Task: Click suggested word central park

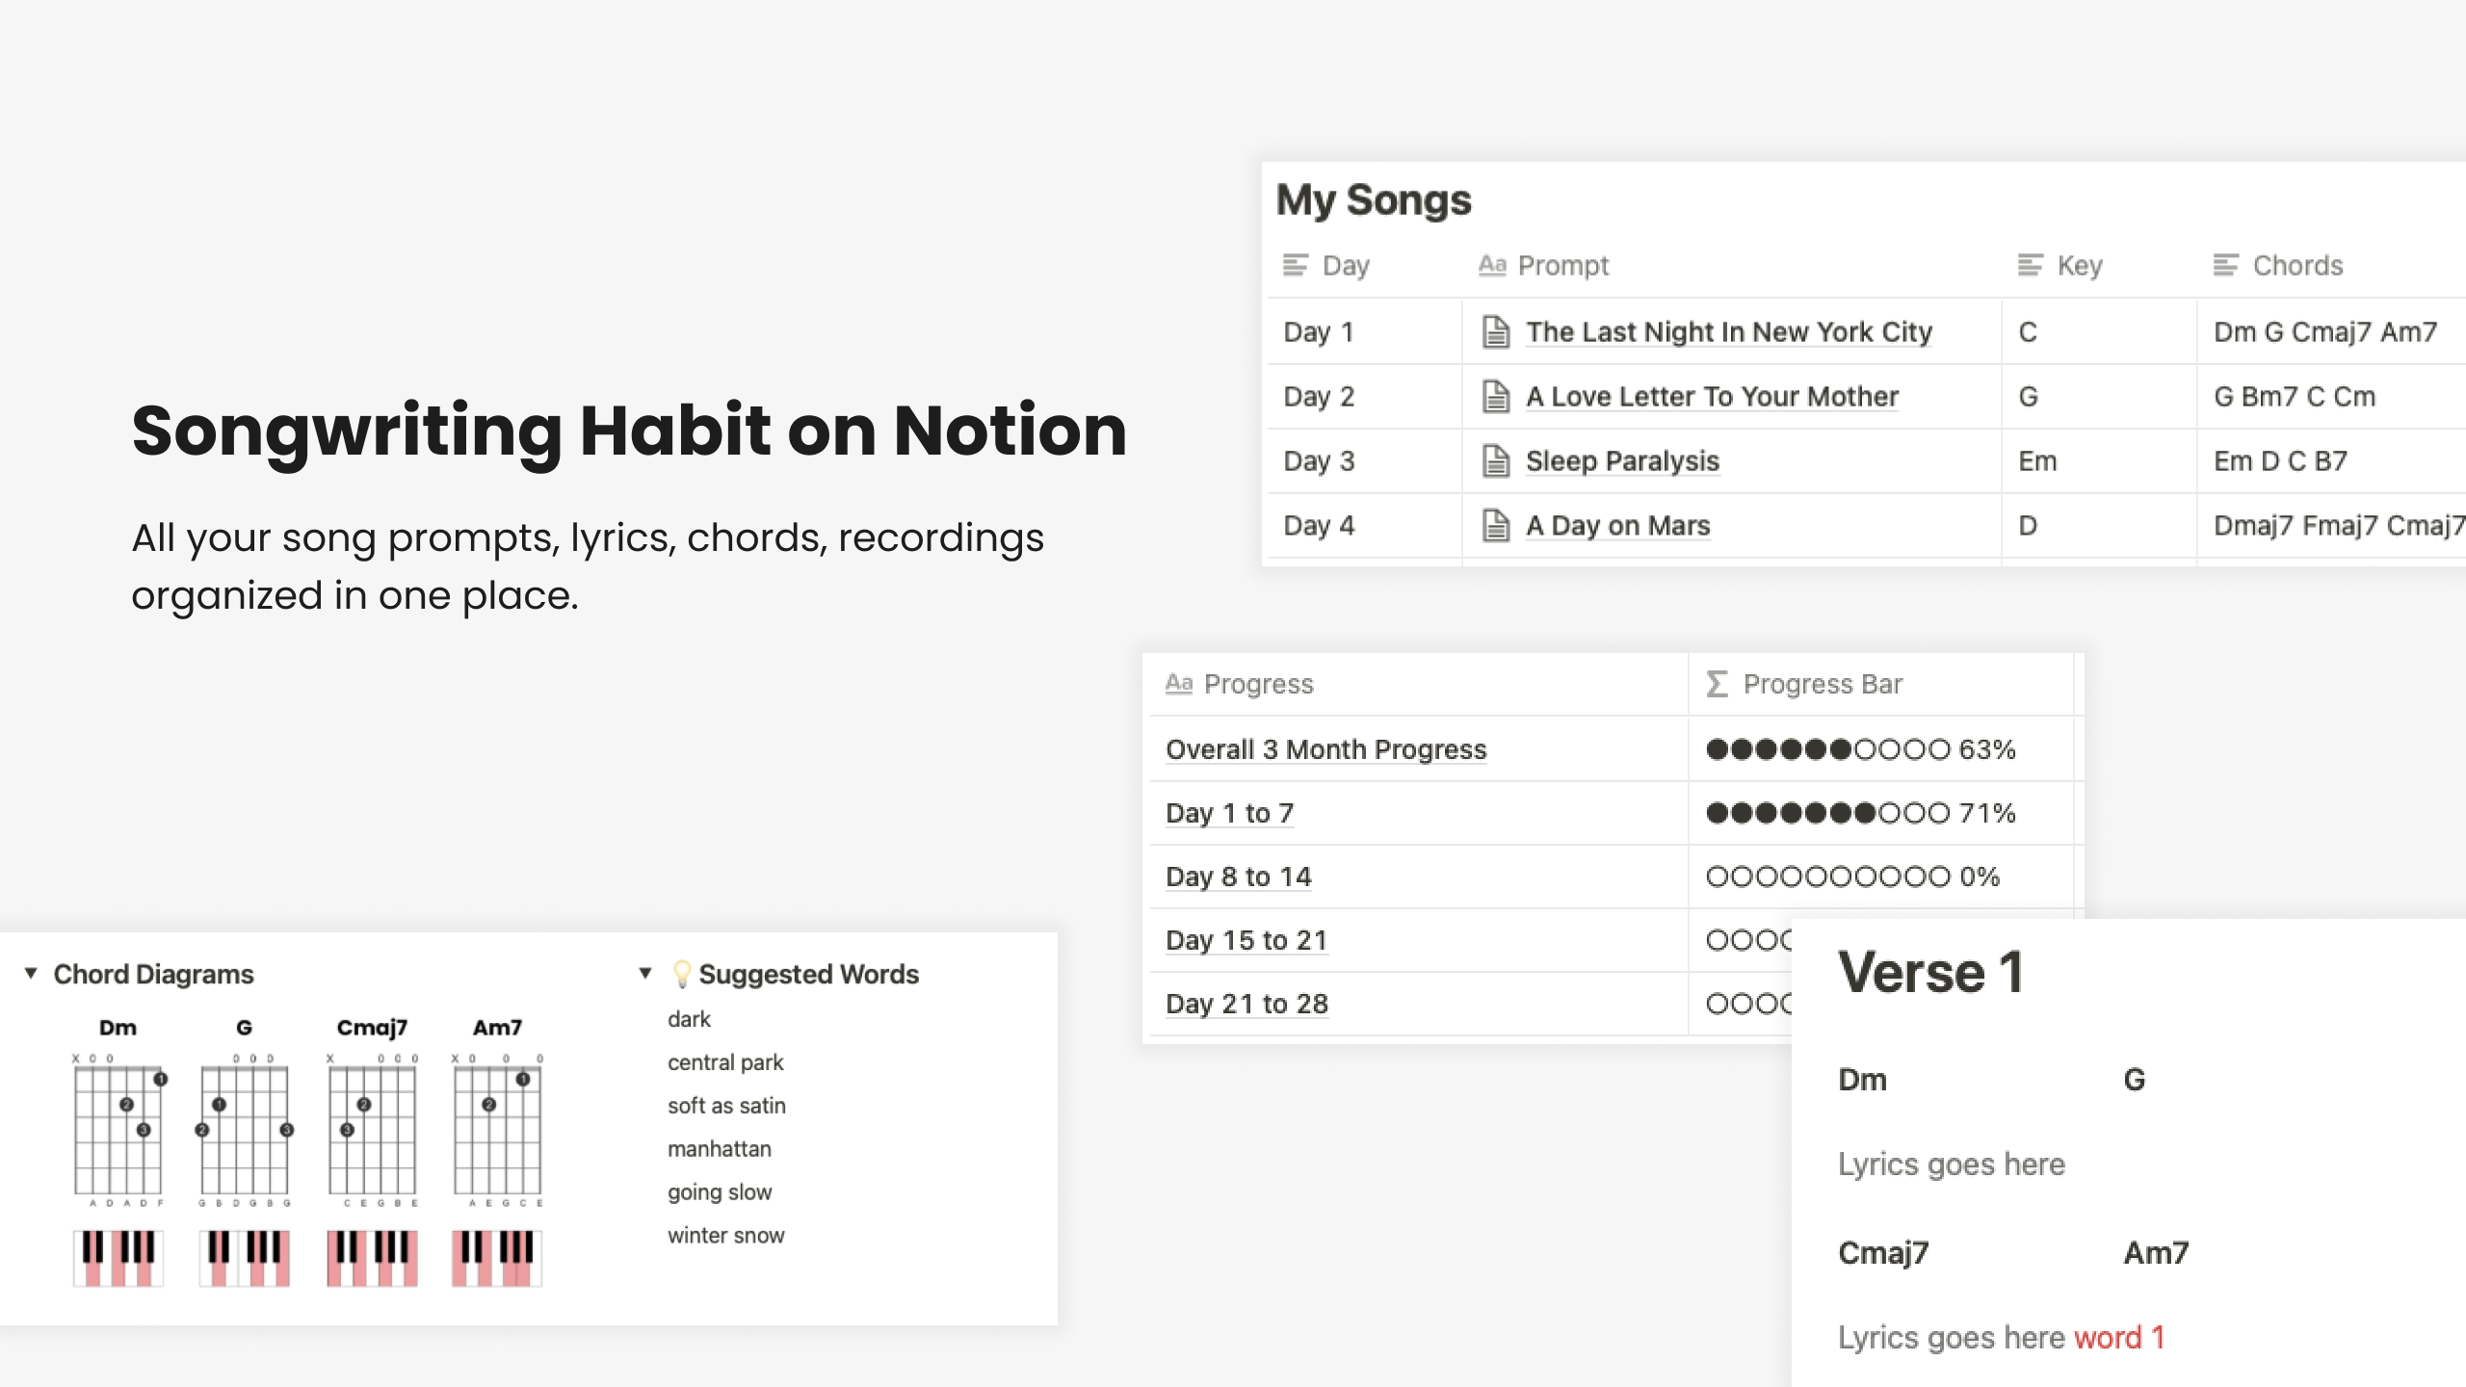Action: (x=725, y=1062)
